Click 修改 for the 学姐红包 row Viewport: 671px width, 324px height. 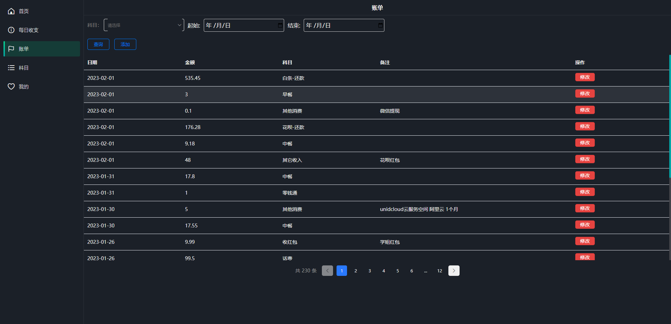[585, 241]
